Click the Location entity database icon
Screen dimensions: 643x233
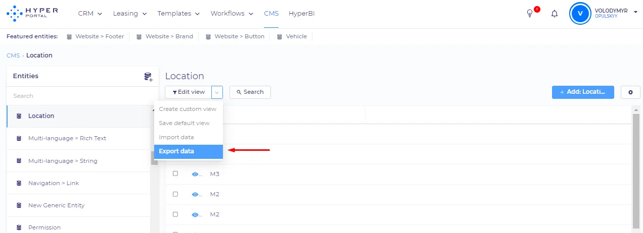pos(19,116)
